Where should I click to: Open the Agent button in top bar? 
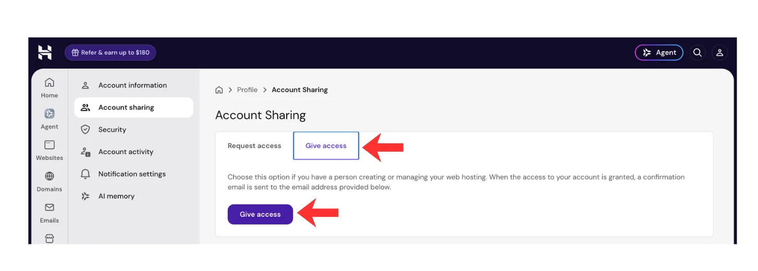tap(659, 52)
